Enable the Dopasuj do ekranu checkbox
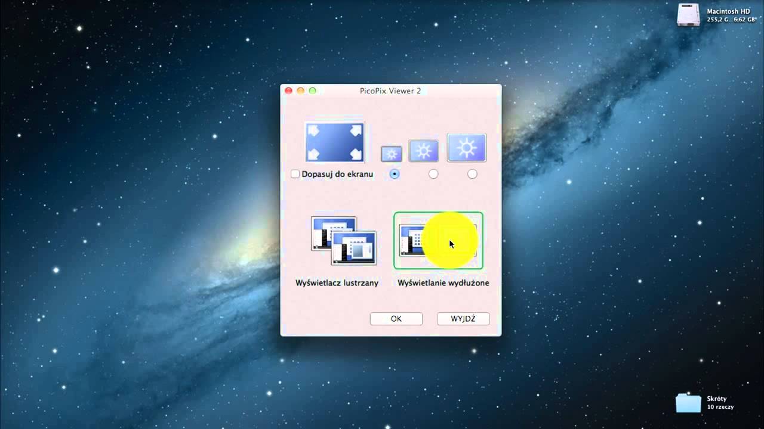This screenshot has width=764, height=429. 295,174
